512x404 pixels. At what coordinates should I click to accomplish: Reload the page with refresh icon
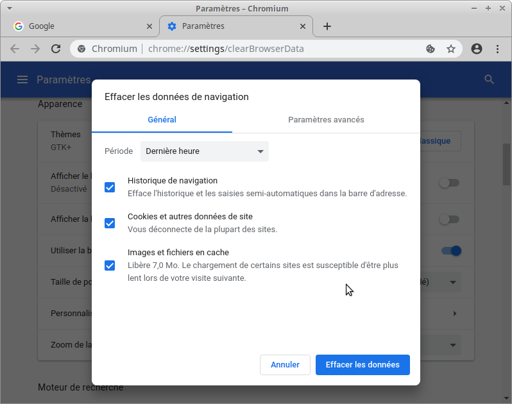[x=56, y=49]
